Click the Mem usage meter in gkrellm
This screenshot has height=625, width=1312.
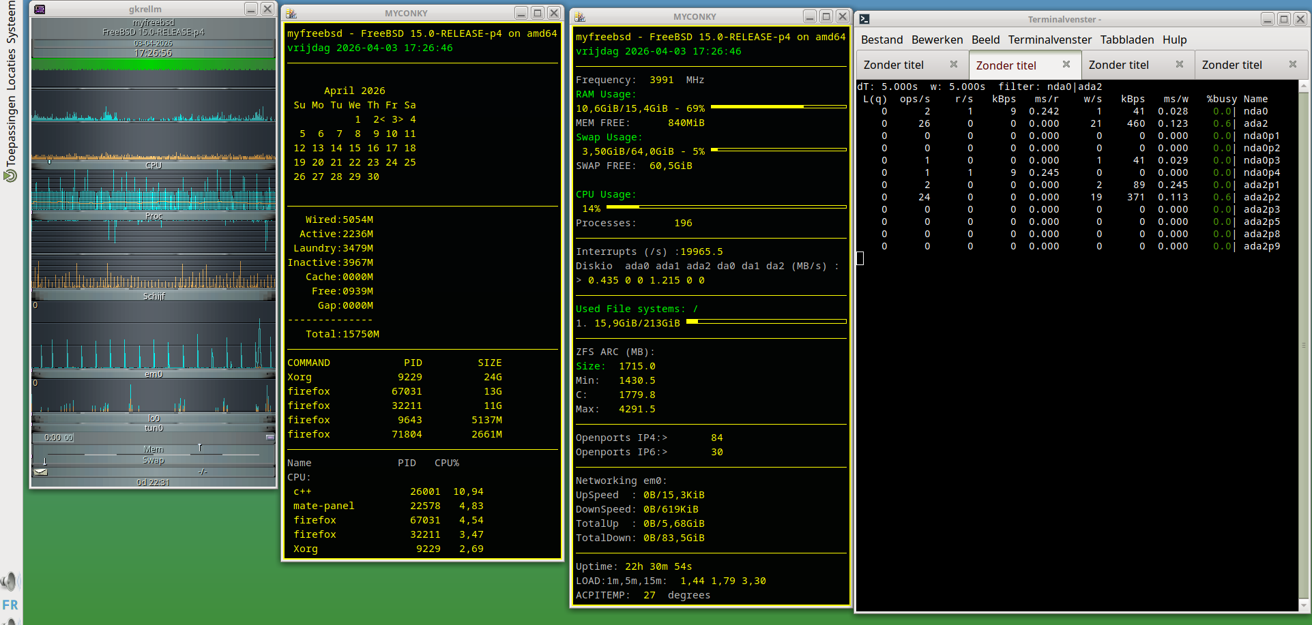154,449
